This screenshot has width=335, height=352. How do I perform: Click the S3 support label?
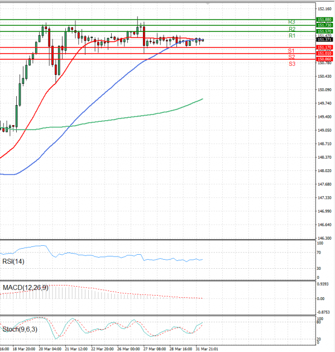click(x=292, y=64)
